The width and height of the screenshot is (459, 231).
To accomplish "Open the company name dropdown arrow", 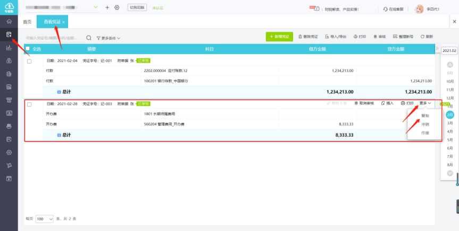I will 96,7.
